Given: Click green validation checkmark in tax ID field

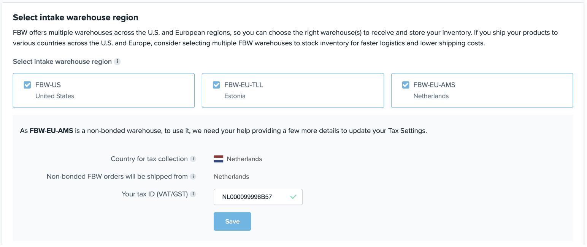Looking at the screenshot, I should click(x=293, y=197).
